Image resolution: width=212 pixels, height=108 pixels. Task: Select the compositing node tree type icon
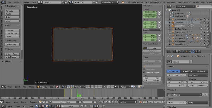click(40, 106)
